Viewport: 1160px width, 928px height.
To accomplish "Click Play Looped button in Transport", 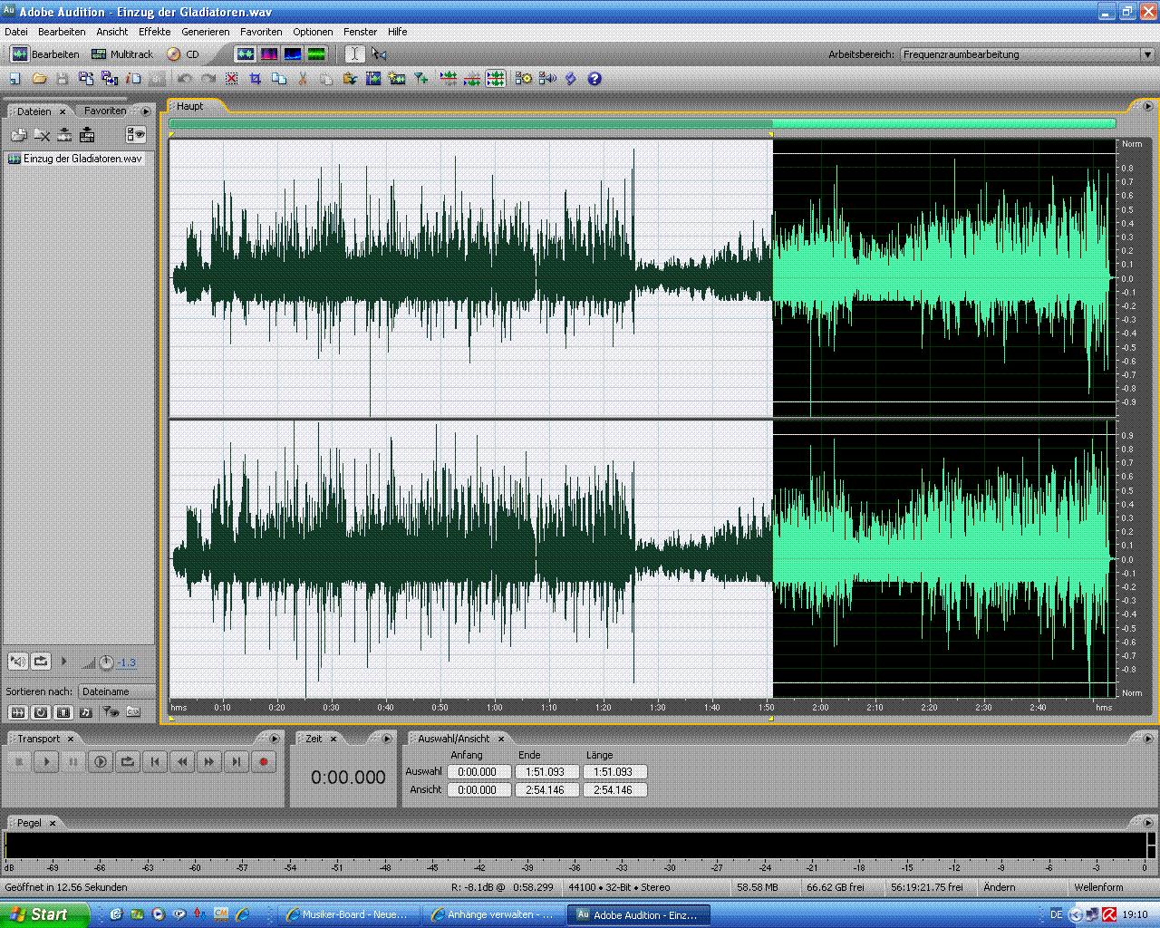I will (x=128, y=762).
